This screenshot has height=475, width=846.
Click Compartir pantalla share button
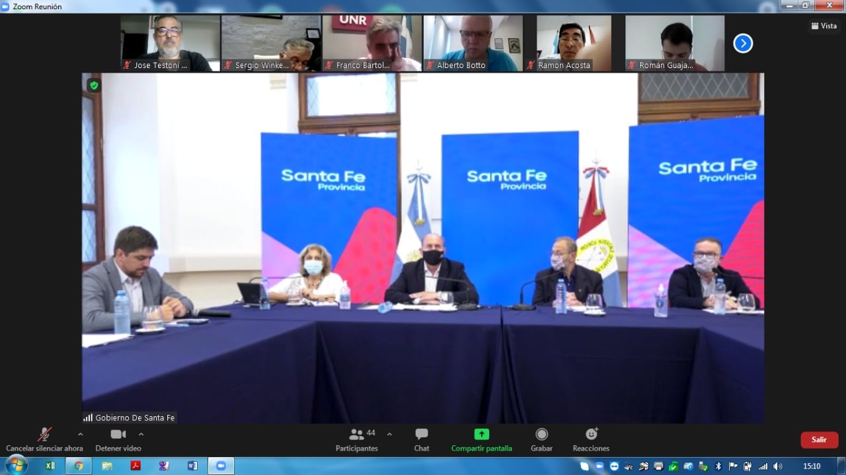point(482,440)
